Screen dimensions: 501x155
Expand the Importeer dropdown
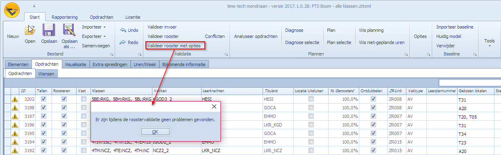[94, 27]
